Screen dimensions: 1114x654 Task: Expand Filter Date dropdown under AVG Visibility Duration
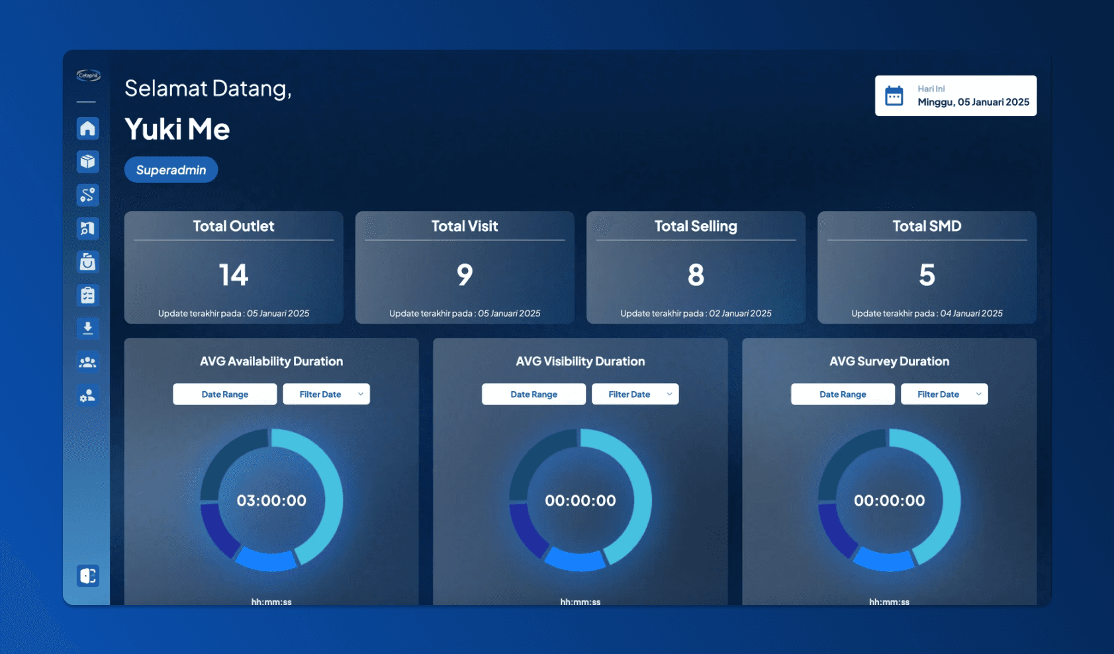(635, 394)
